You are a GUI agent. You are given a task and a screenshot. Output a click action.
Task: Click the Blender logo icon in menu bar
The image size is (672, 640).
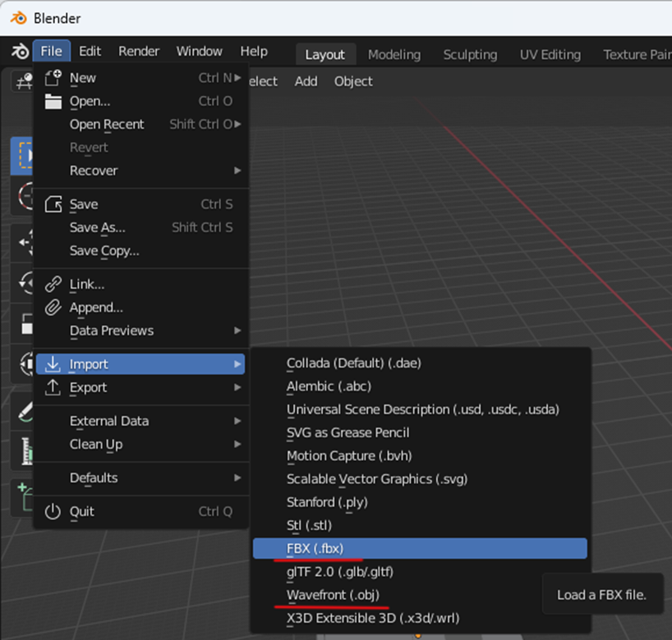coord(20,52)
